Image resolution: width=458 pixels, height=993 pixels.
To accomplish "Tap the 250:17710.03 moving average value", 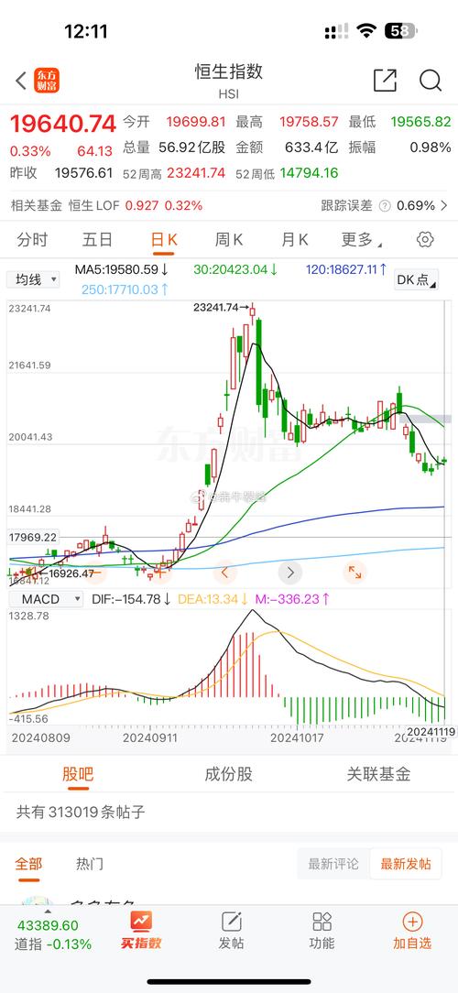I will (125, 289).
